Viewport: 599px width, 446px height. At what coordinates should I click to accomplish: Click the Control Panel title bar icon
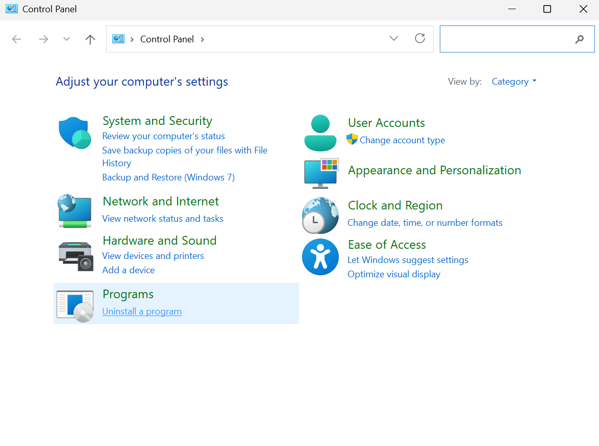tap(11, 9)
